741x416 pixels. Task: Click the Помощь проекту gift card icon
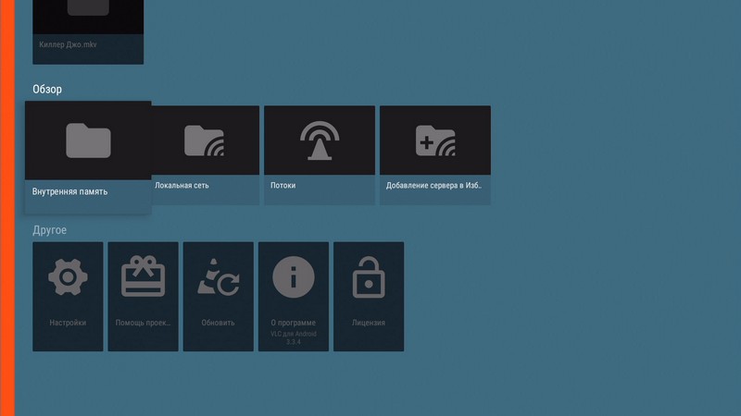(143, 277)
